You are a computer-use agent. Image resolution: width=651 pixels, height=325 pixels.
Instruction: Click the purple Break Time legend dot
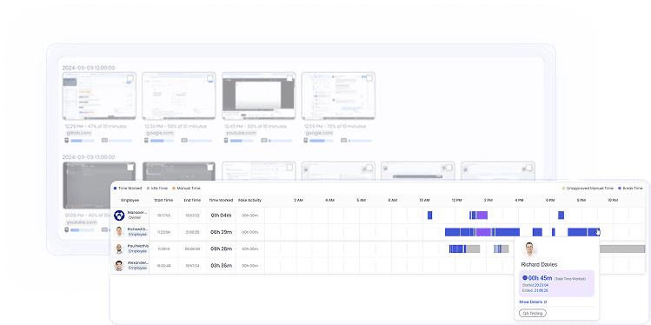[x=620, y=189]
